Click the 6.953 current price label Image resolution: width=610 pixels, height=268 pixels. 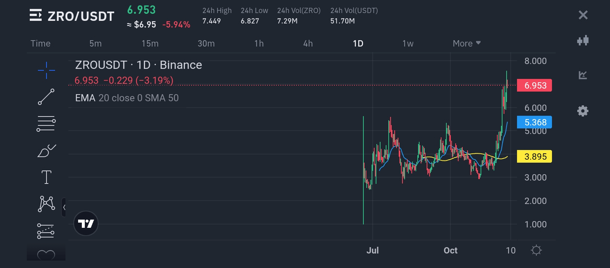[534, 86]
